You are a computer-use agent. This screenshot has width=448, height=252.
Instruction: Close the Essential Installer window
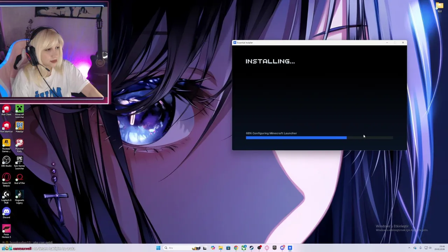[x=403, y=43]
